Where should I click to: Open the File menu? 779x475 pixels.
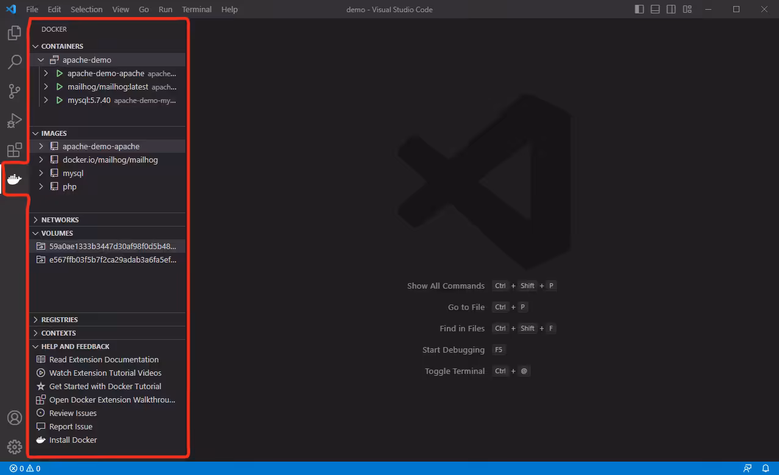[x=32, y=9]
